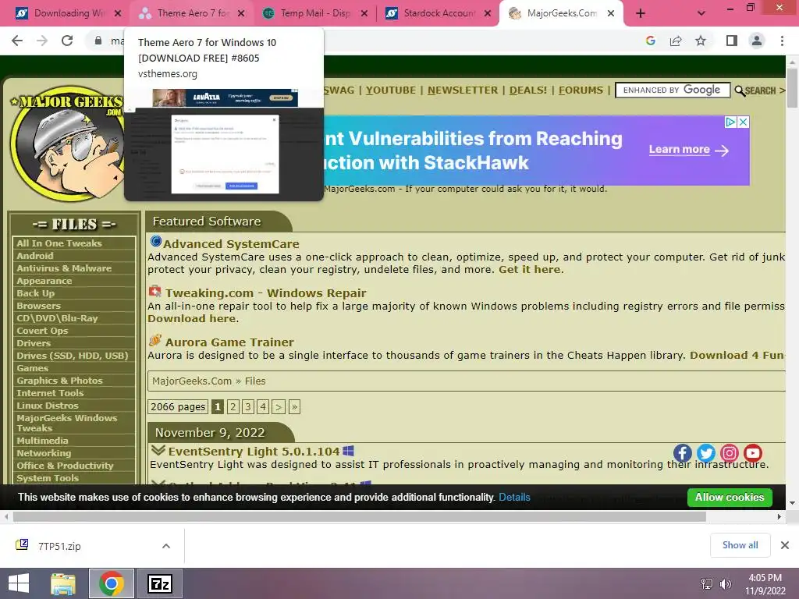This screenshot has width=799, height=599.
Task: Expand options for the 7TP51.zip download
Action: (166, 546)
